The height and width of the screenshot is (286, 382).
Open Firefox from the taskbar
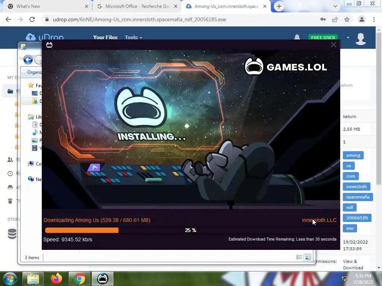point(56,279)
